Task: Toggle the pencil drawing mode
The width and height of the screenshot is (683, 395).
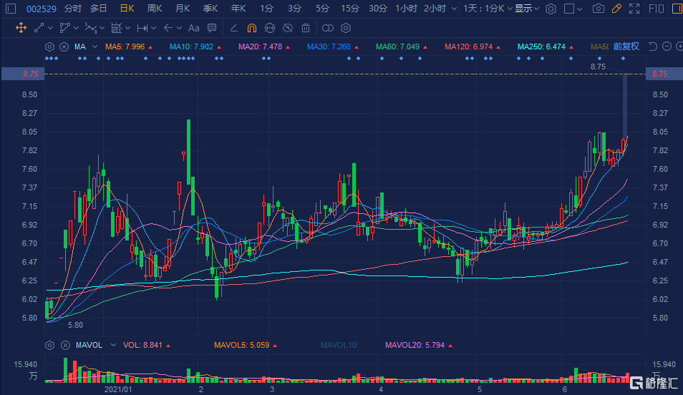Action: point(616,9)
